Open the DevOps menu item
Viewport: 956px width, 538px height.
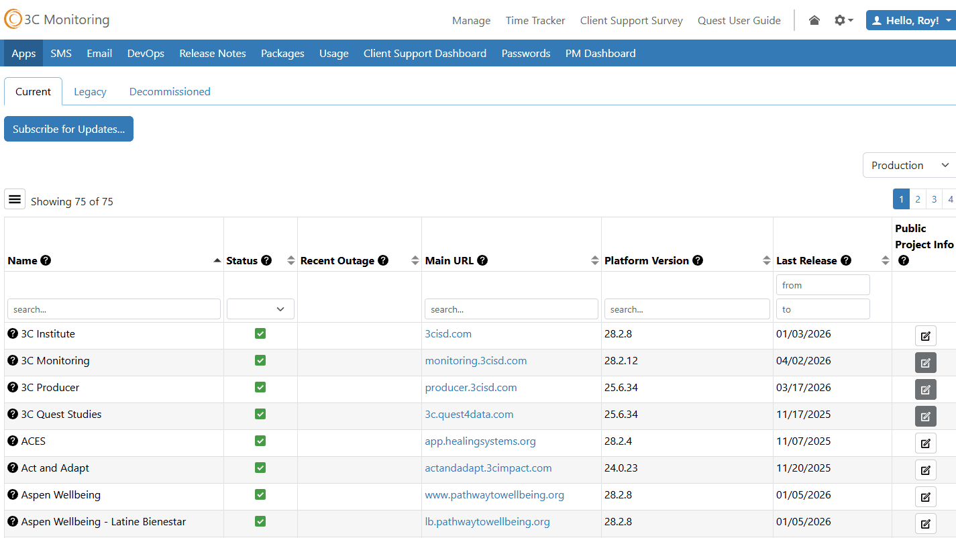click(146, 53)
